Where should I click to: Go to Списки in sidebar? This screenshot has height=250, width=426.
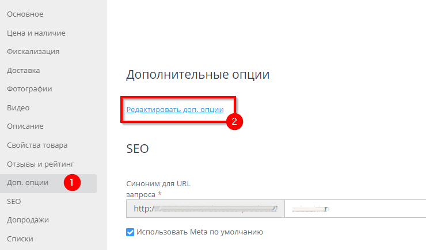[20, 239]
